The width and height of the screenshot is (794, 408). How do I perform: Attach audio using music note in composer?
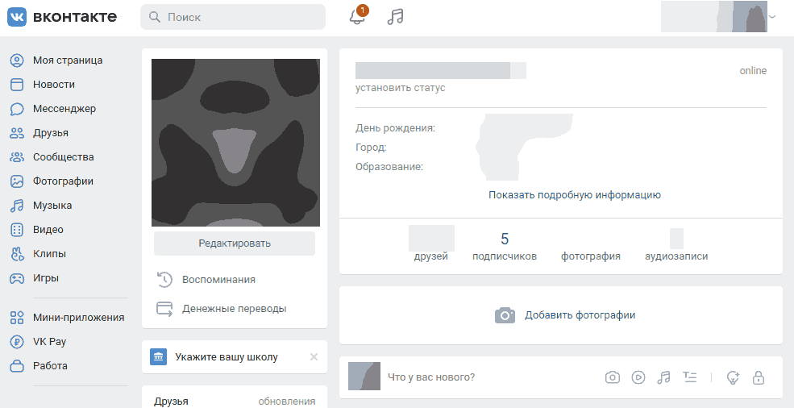[x=663, y=377]
